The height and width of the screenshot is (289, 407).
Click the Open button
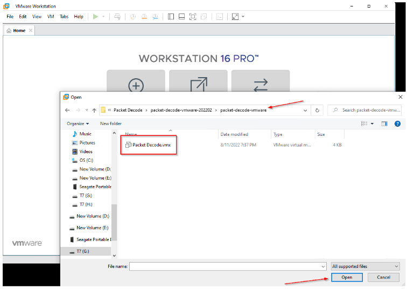pos(347,277)
